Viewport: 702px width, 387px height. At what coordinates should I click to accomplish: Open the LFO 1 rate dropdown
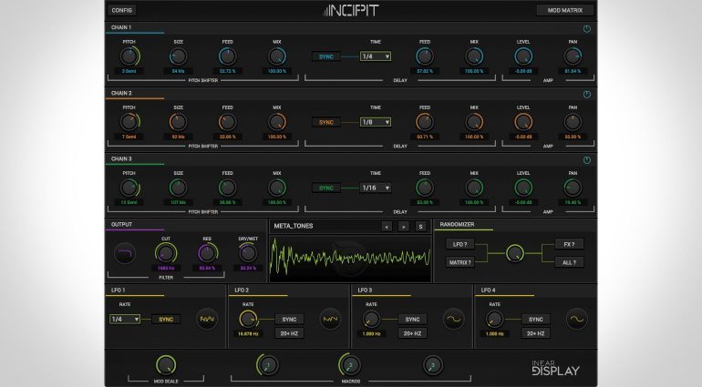pyautogui.click(x=124, y=320)
